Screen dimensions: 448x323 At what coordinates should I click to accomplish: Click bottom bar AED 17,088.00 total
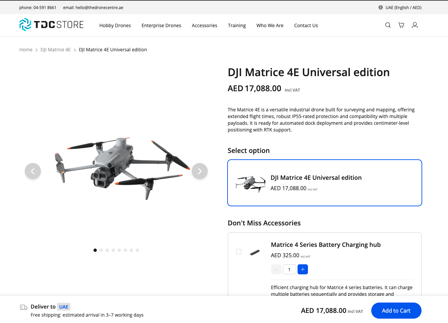coord(324,311)
